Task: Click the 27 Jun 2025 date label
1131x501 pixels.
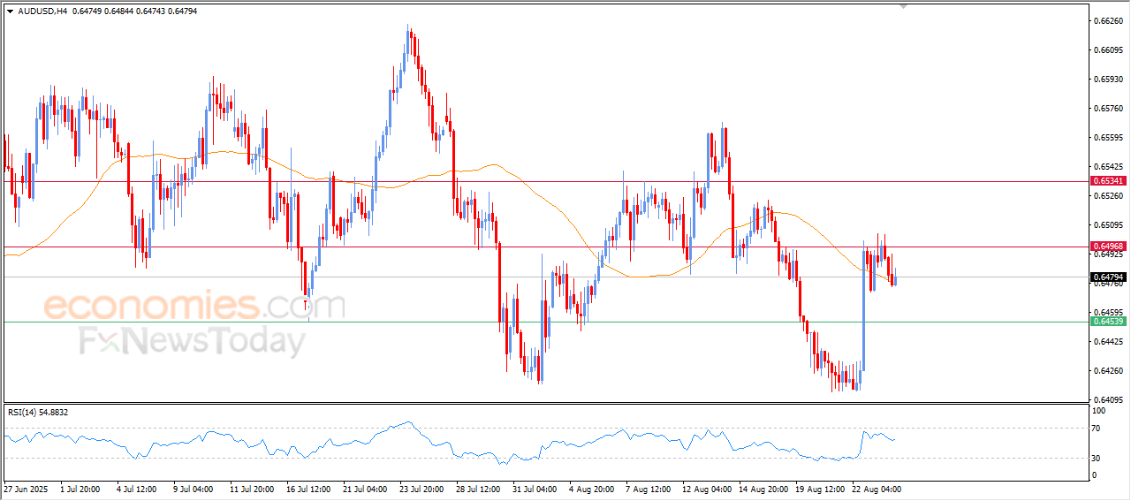Action: point(24,488)
